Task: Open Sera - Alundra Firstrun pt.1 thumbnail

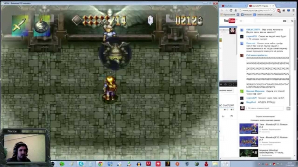Action: tap(248, 141)
